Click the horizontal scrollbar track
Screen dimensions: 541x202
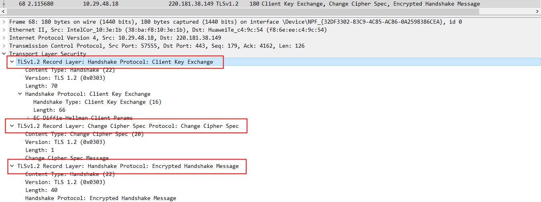point(270,12)
